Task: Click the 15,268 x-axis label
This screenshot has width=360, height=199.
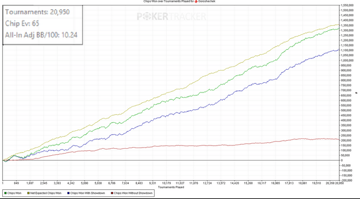Action: pos(248,183)
